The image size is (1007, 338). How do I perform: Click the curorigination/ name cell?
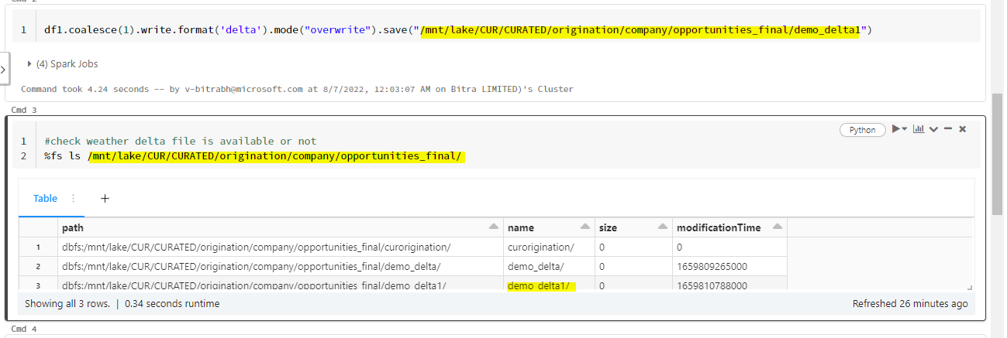point(540,247)
